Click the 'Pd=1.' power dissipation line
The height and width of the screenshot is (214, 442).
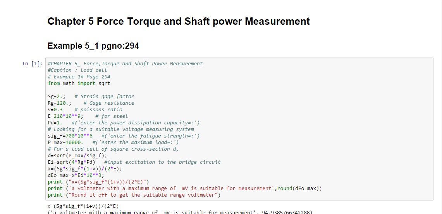coord(124,123)
